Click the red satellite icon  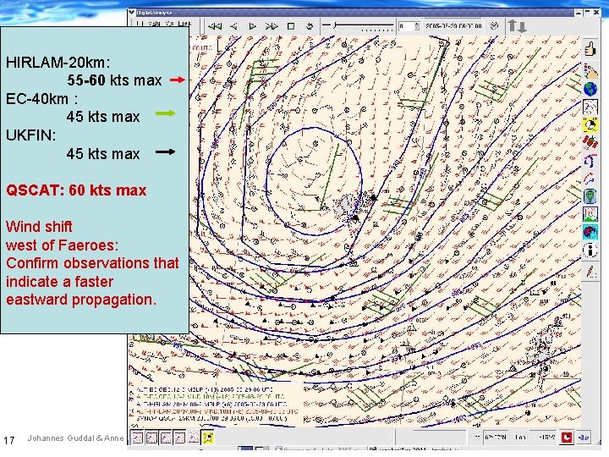pyautogui.click(x=590, y=142)
